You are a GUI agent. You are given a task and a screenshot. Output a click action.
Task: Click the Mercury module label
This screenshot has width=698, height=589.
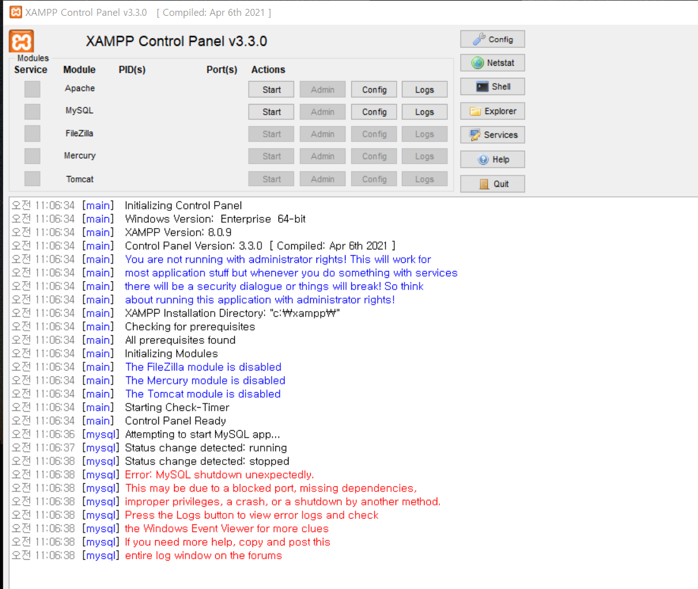pos(80,156)
